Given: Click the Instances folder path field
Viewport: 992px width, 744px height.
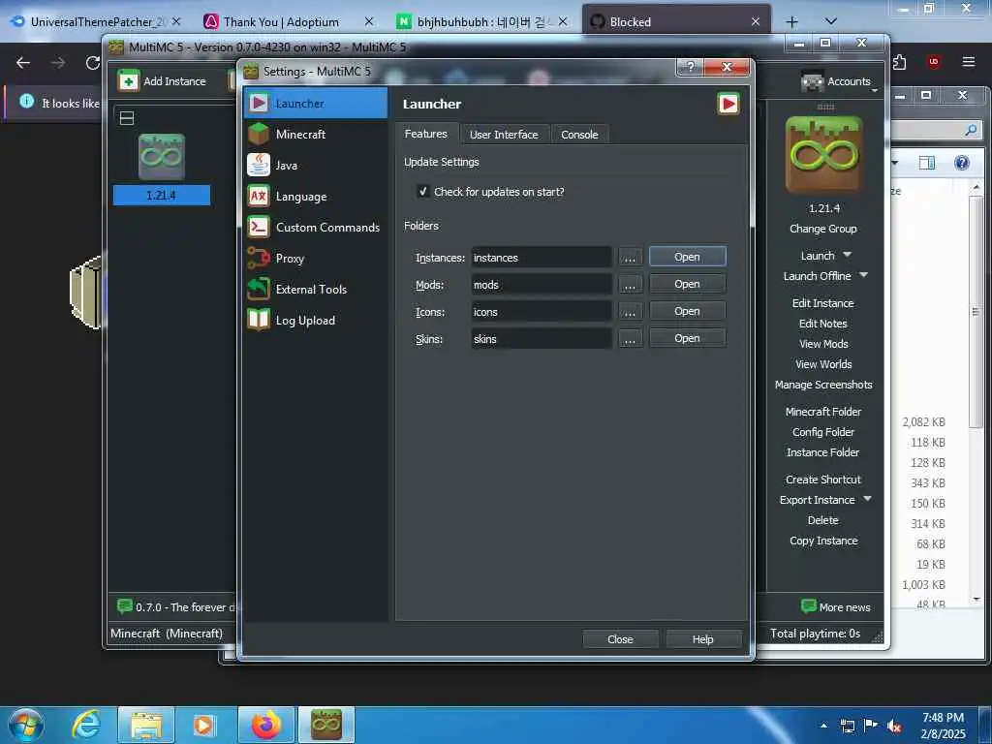Looking at the screenshot, I should [541, 258].
